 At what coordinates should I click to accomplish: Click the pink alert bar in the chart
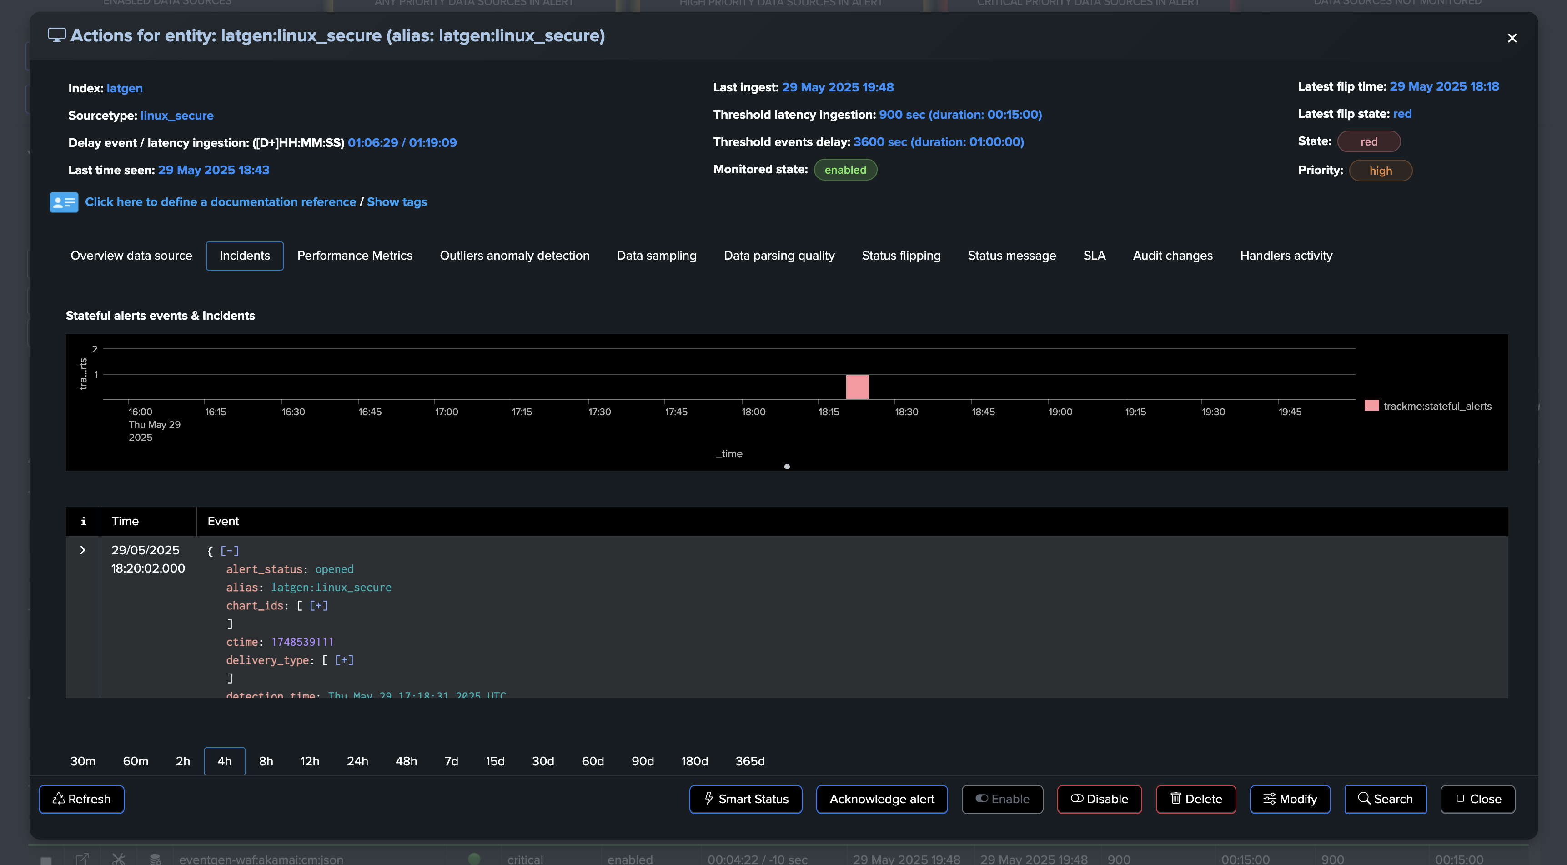(857, 387)
